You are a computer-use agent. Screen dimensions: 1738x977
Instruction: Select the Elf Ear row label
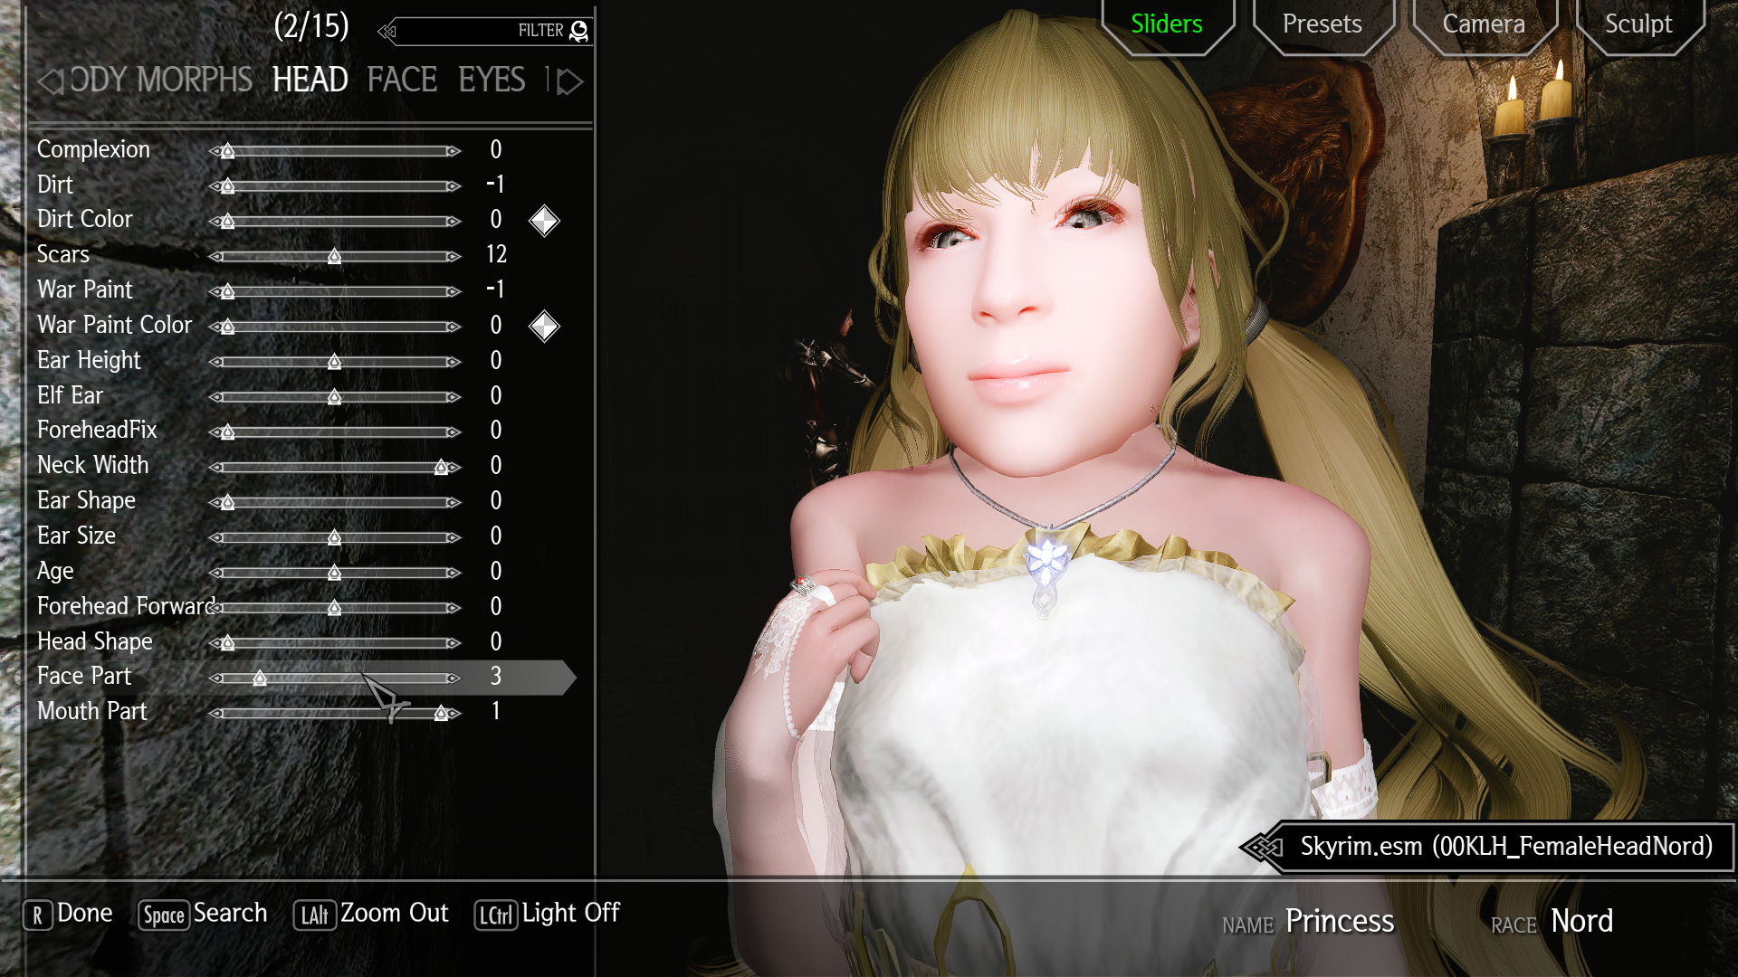tap(71, 396)
